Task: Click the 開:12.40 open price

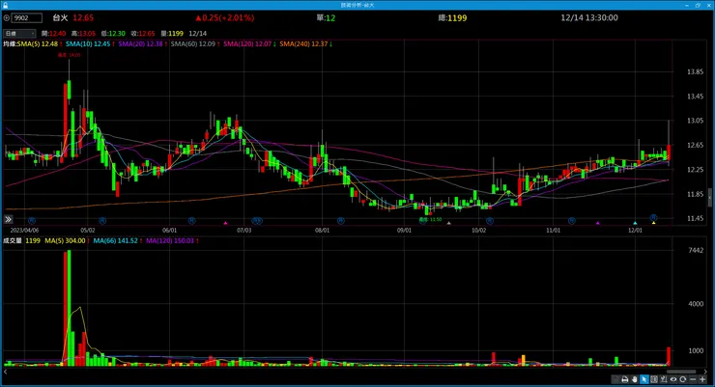Action: pyautogui.click(x=54, y=34)
